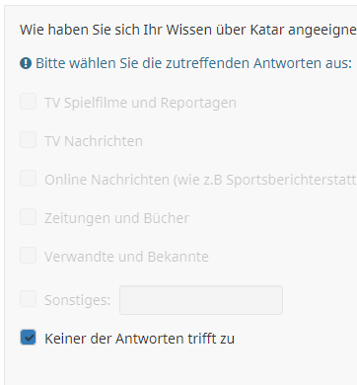Screen dimensions: 357x385
Task: Click the word 'Katar' in the question
Action: coord(267,30)
